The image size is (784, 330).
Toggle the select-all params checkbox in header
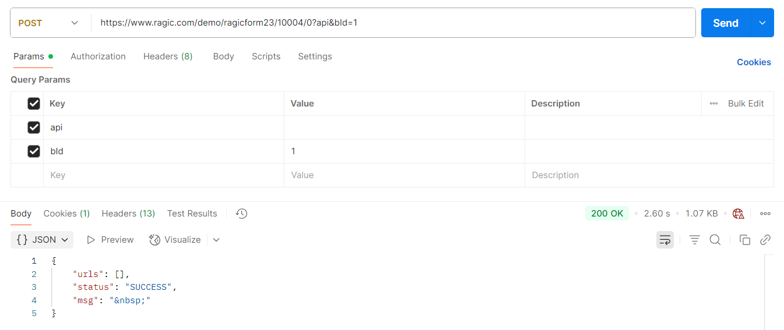pos(34,104)
